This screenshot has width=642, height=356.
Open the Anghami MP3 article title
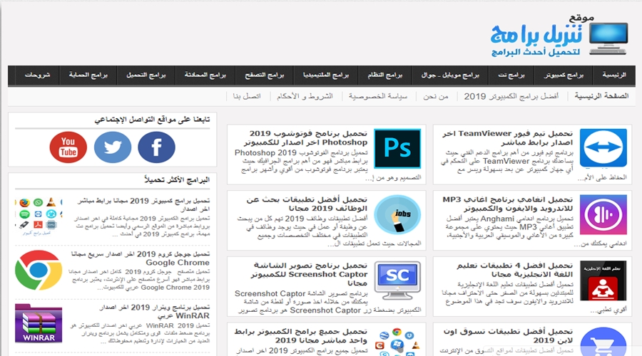507,204
